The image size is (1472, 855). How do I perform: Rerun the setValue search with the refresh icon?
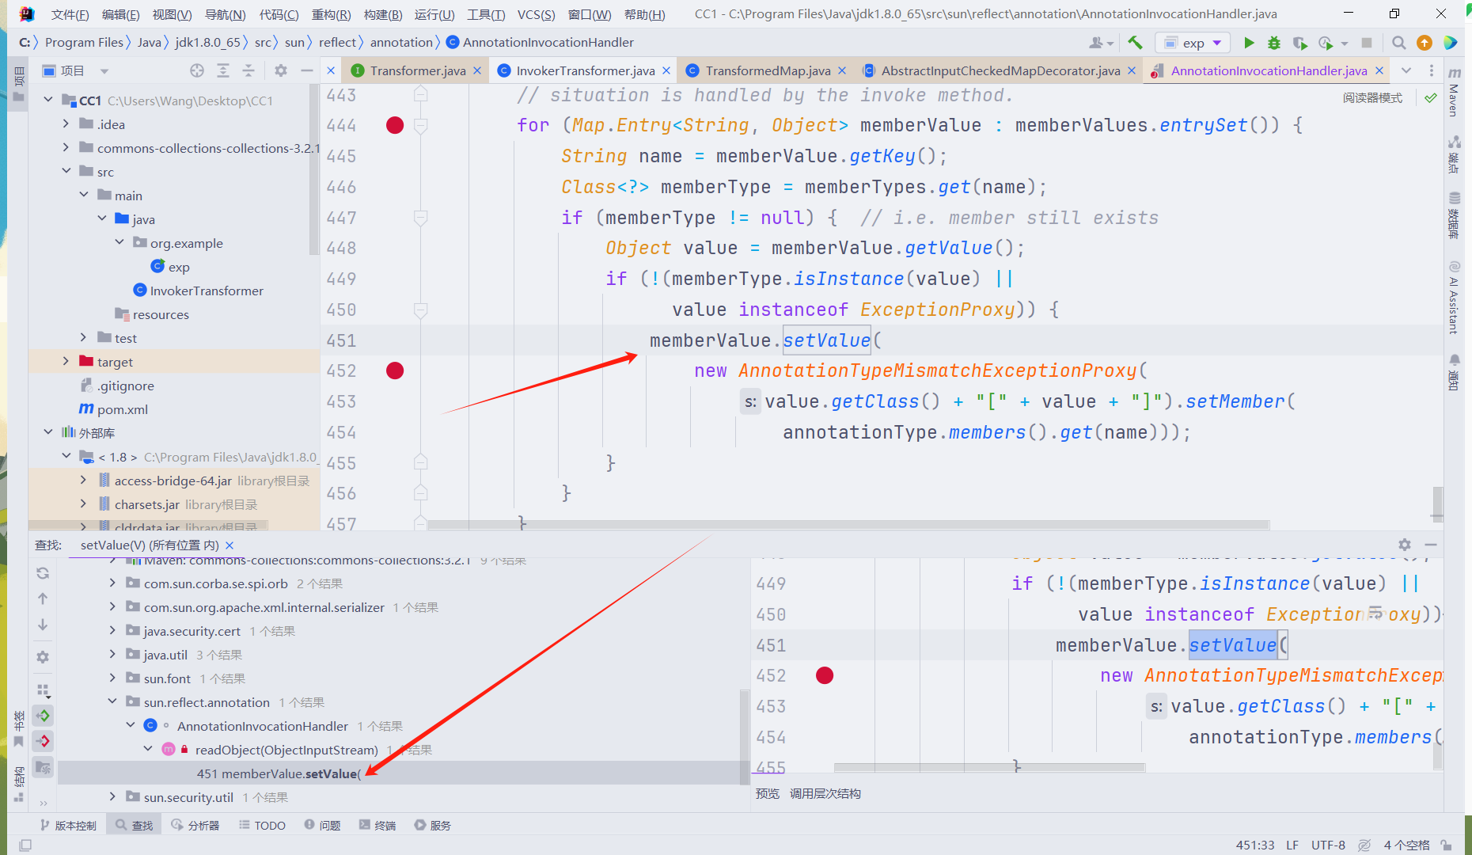tap(43, 572)
